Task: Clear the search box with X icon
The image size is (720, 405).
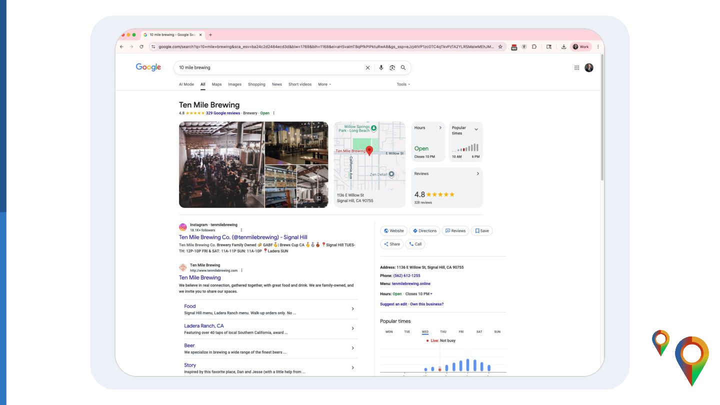Action: click(367, 67)
